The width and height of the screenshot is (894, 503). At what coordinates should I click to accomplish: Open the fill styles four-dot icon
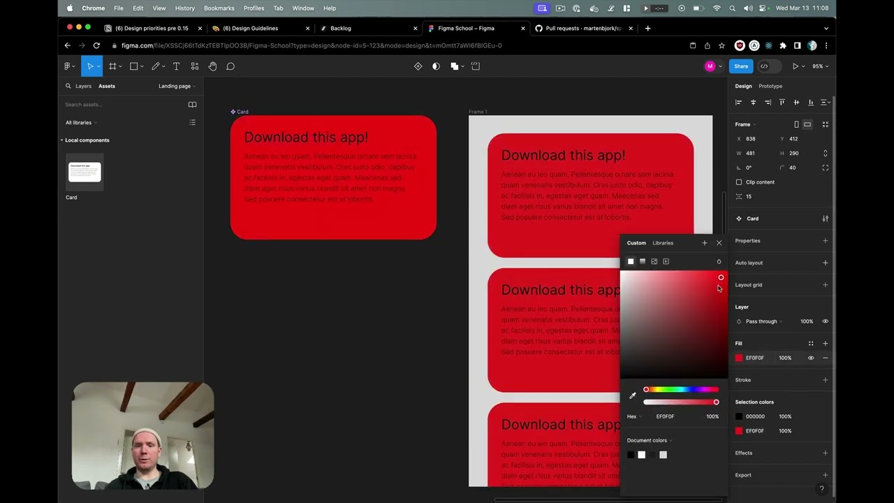coord(811,344)
